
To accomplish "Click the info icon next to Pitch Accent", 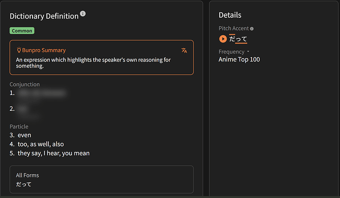I will (252, 29).
